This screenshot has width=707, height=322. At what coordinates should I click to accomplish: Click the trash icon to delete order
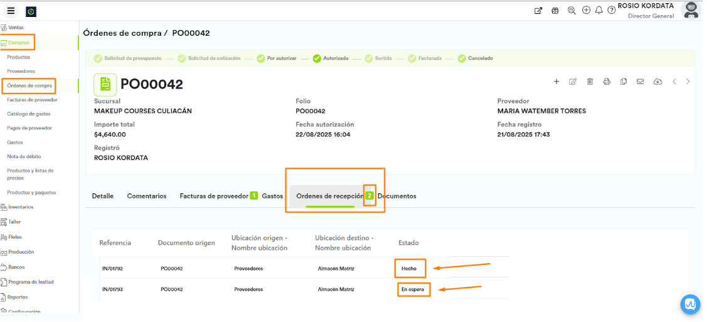(x=590, y=82)
